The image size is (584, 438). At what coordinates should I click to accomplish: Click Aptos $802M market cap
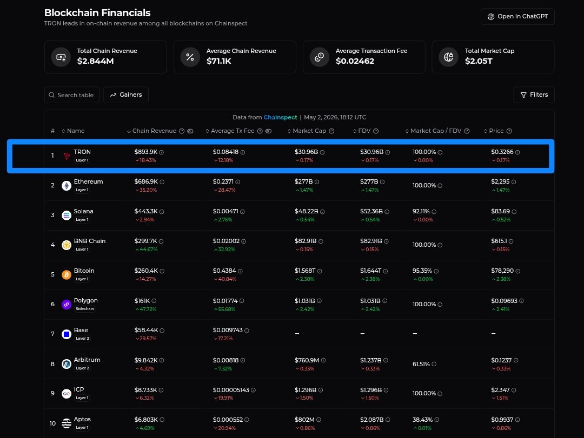click(304, 420)
